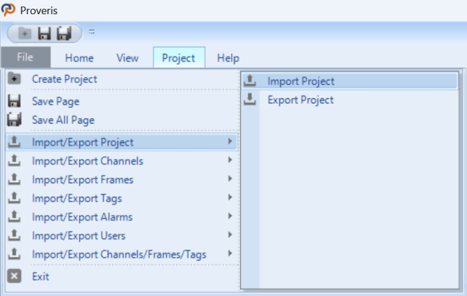The width and height of the screenshot is (467, 296).
Task: Click the save page floppy icon in quick access toolbar
Action: click(44, 33)
